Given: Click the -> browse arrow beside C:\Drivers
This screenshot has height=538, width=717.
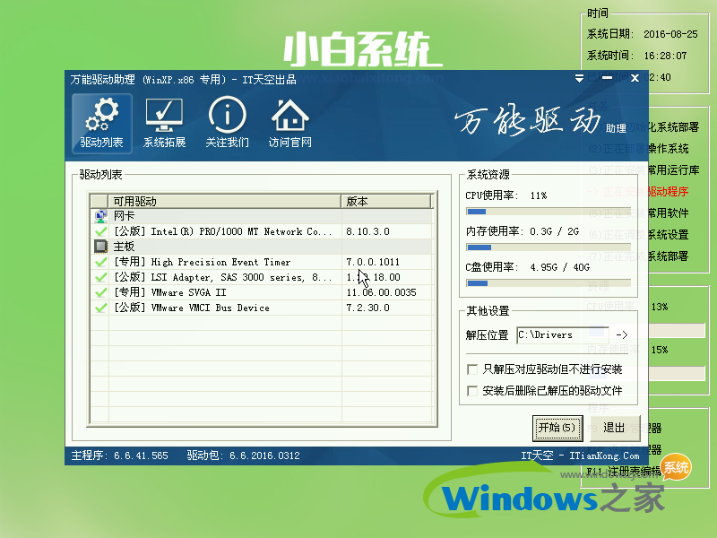Looking at the screenshot, I should (x=622, y=333).
